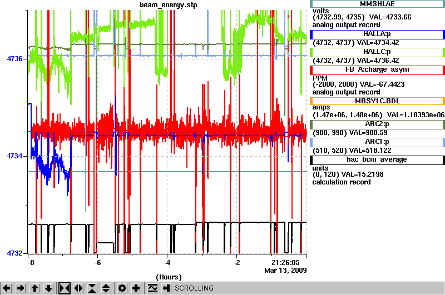Screen dimensions: 445x295
Task: Pan the plot right with the right arrow
Action: (21, 288)
